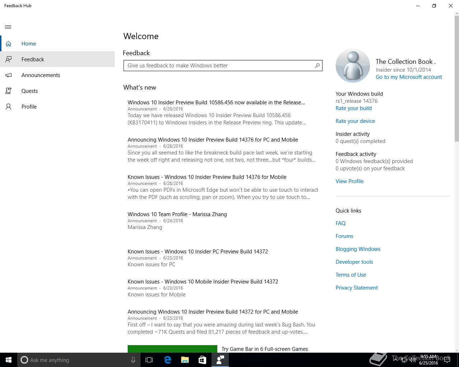This screenshot has width=459, height=367.
Task: Select Feedback in navigation pane
Action: (57, 59)
